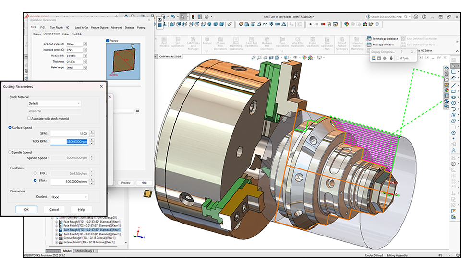Click the SFM value input field
The width and height of the screenshot is (461, 258).
[x=69, y=134]
